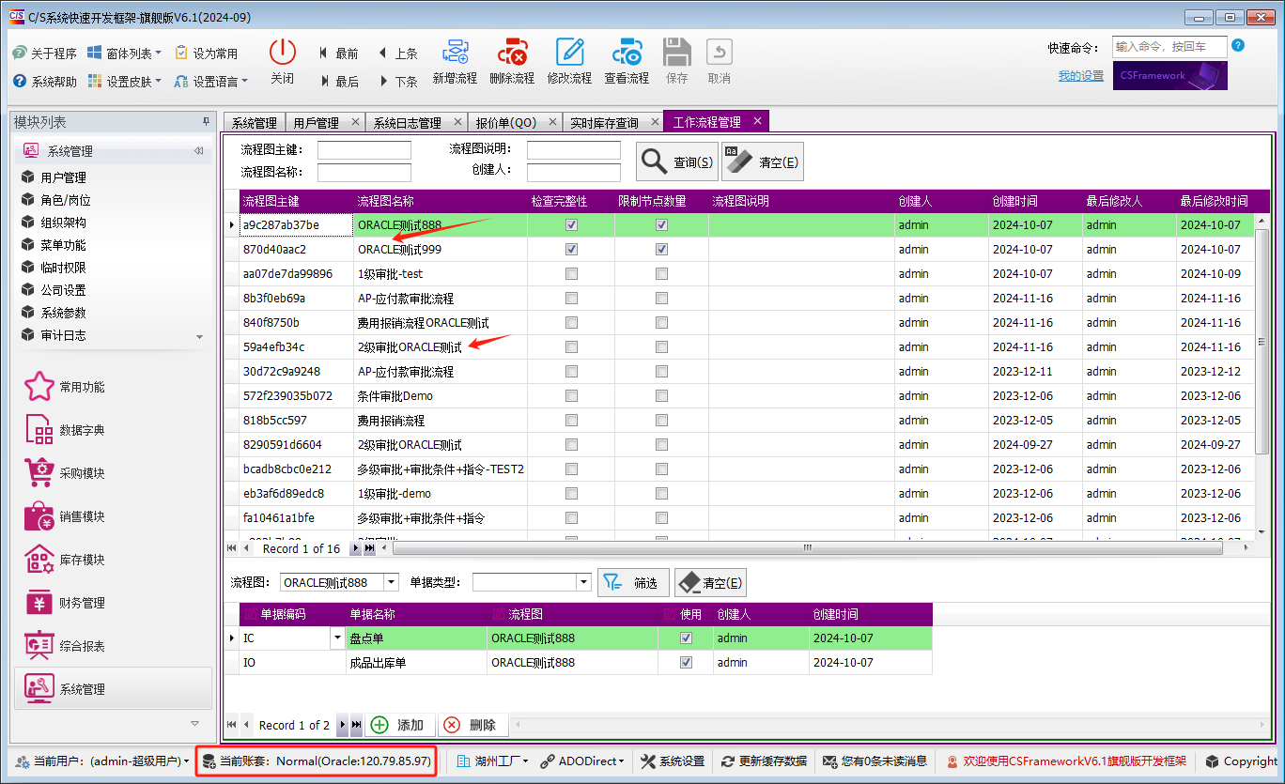Click the 查询(S) search button
1285x784 pixels.
(x=677, y=161)
